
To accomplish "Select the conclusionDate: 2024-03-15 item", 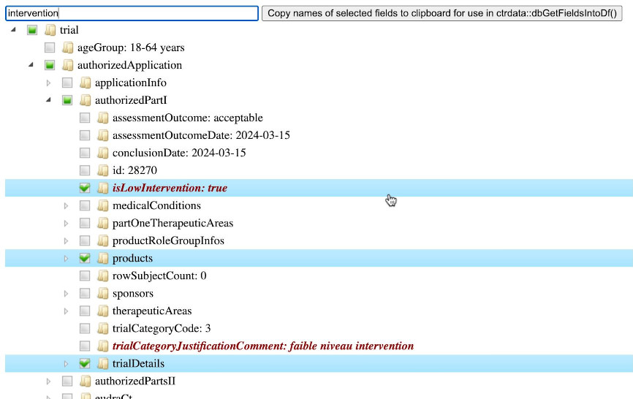I will coord(178,153).
